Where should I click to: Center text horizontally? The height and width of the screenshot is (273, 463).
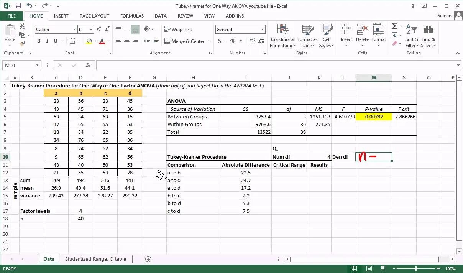click(126, 41)
